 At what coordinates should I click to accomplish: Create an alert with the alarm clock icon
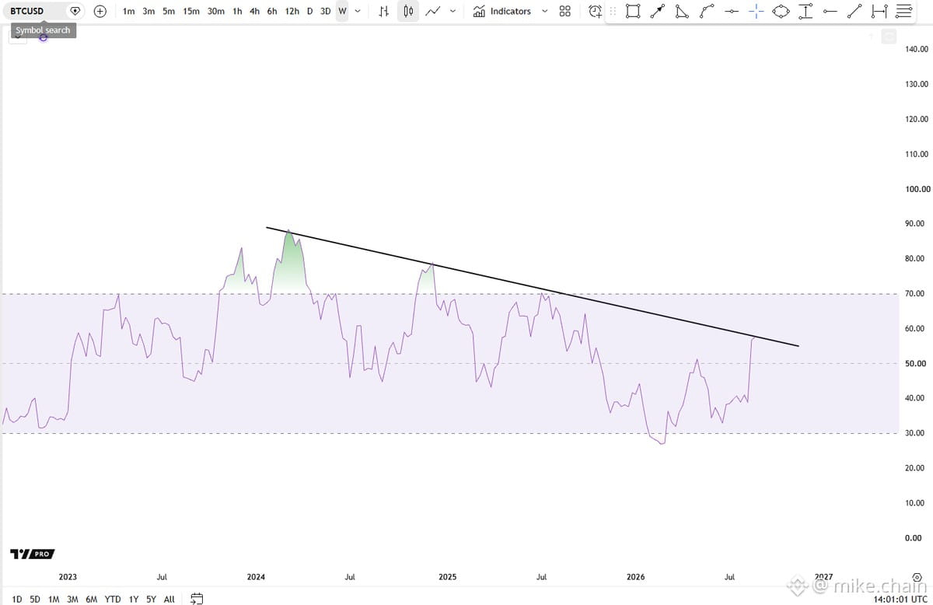coord(595,12)
